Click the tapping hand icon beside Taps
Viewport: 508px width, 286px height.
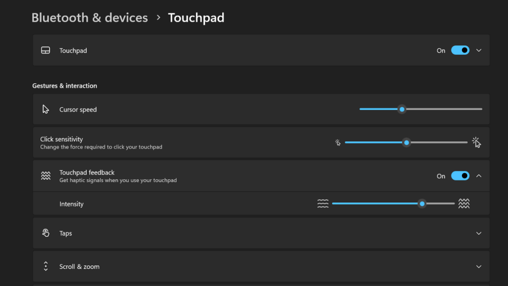[45, 233]
